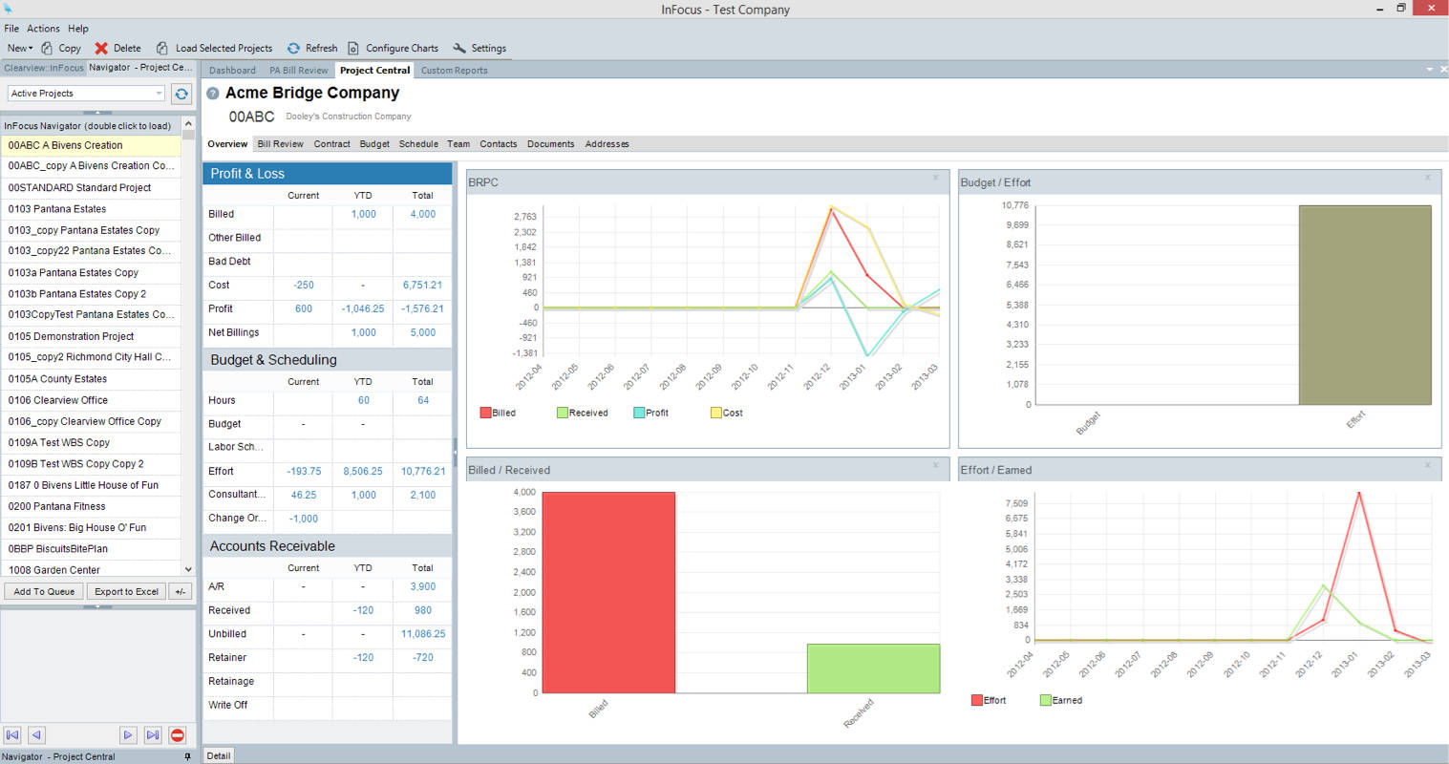
Task: Click the help question mark beside Acme Bridge Company
Action: (x=213, y=94)
